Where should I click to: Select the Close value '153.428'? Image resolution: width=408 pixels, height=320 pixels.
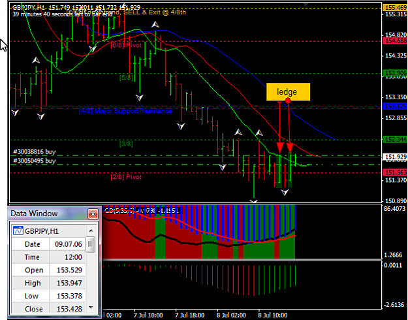(69, 309)
